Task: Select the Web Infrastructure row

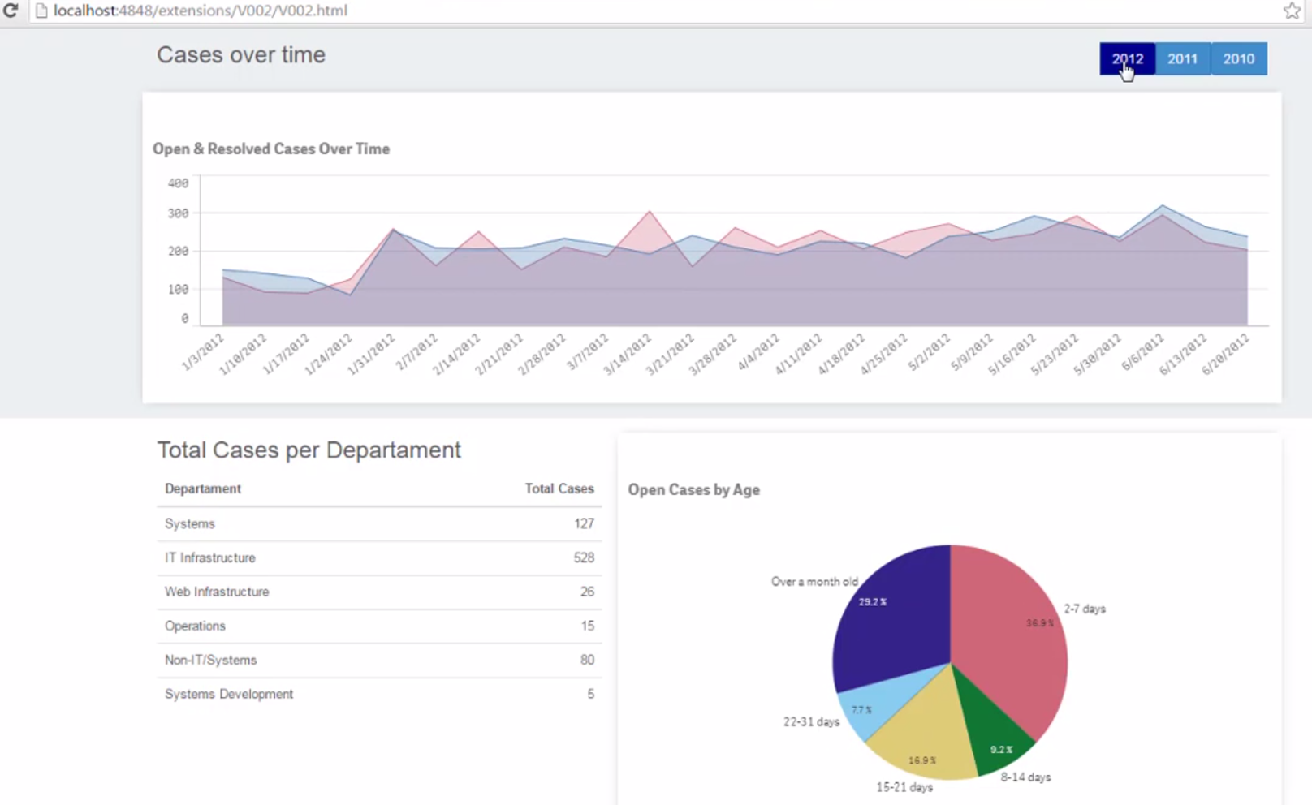Action: coord(379,592)
